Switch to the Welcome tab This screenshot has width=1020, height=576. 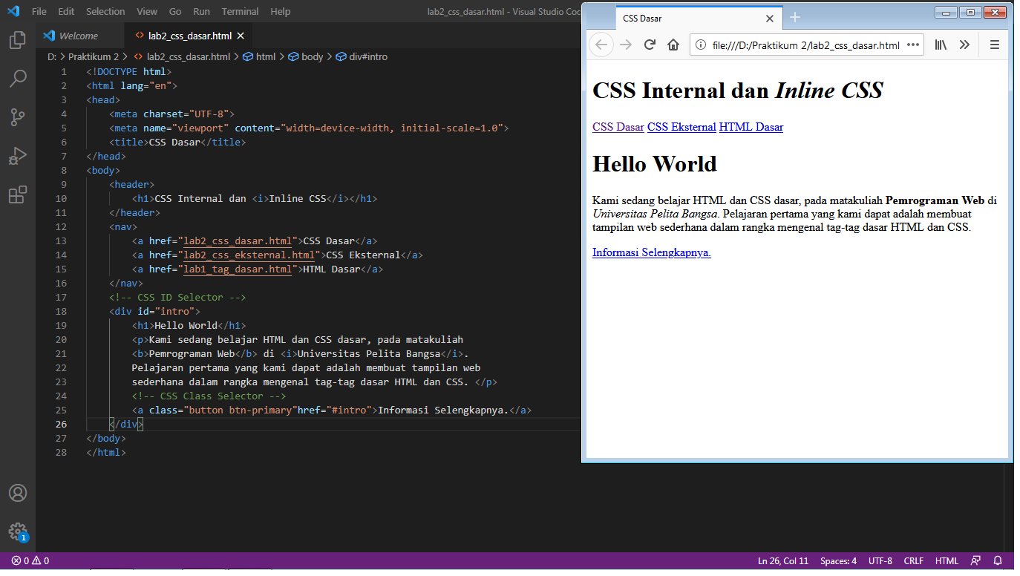coord(79,35)
